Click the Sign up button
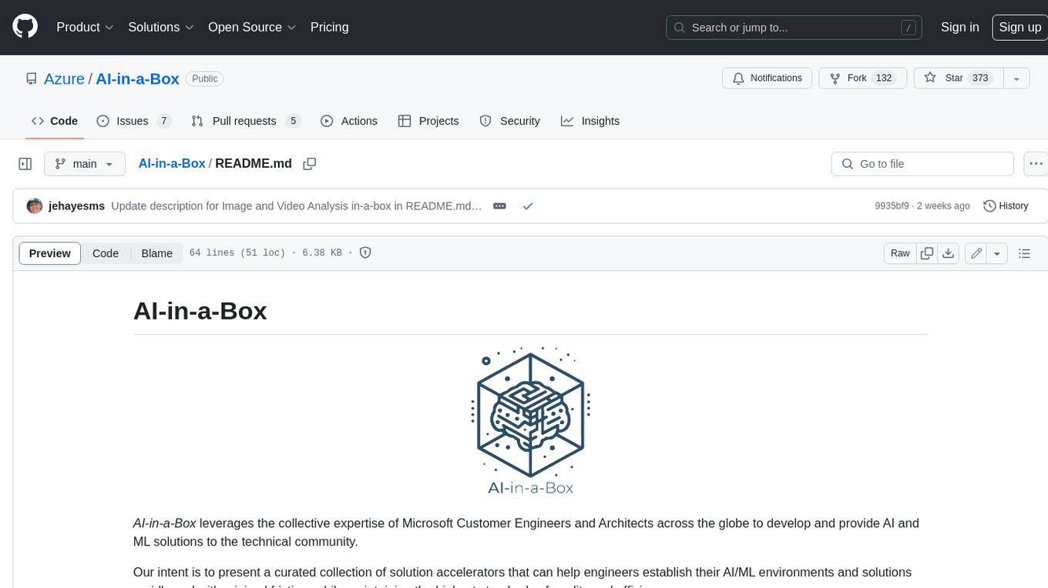 pyautogui.click(x=1019, y=27)
